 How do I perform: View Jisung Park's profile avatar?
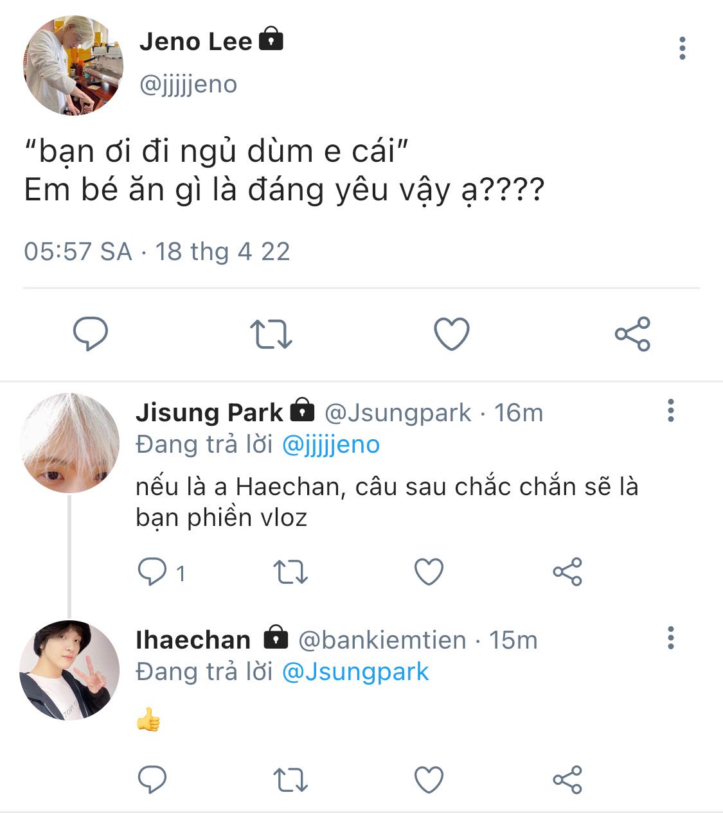click(69, 443)
